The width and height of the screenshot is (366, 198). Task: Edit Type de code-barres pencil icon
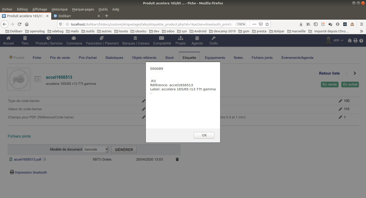coord(143,101)
